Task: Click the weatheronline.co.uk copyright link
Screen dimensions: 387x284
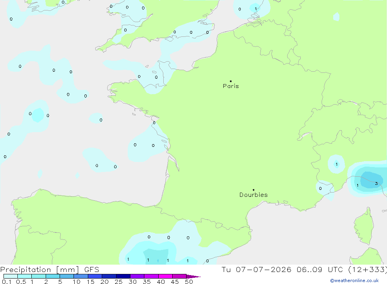Action: point(354,281)
